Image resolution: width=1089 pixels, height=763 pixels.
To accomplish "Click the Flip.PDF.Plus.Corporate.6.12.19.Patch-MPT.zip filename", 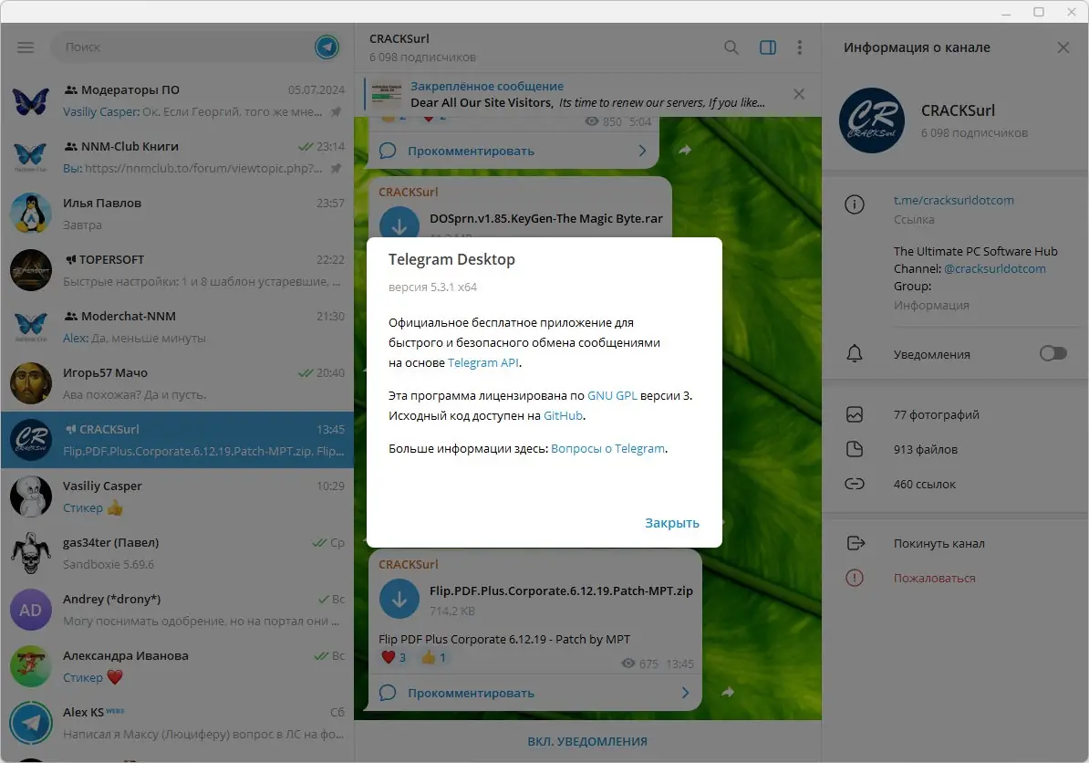I will click(561, 591).
